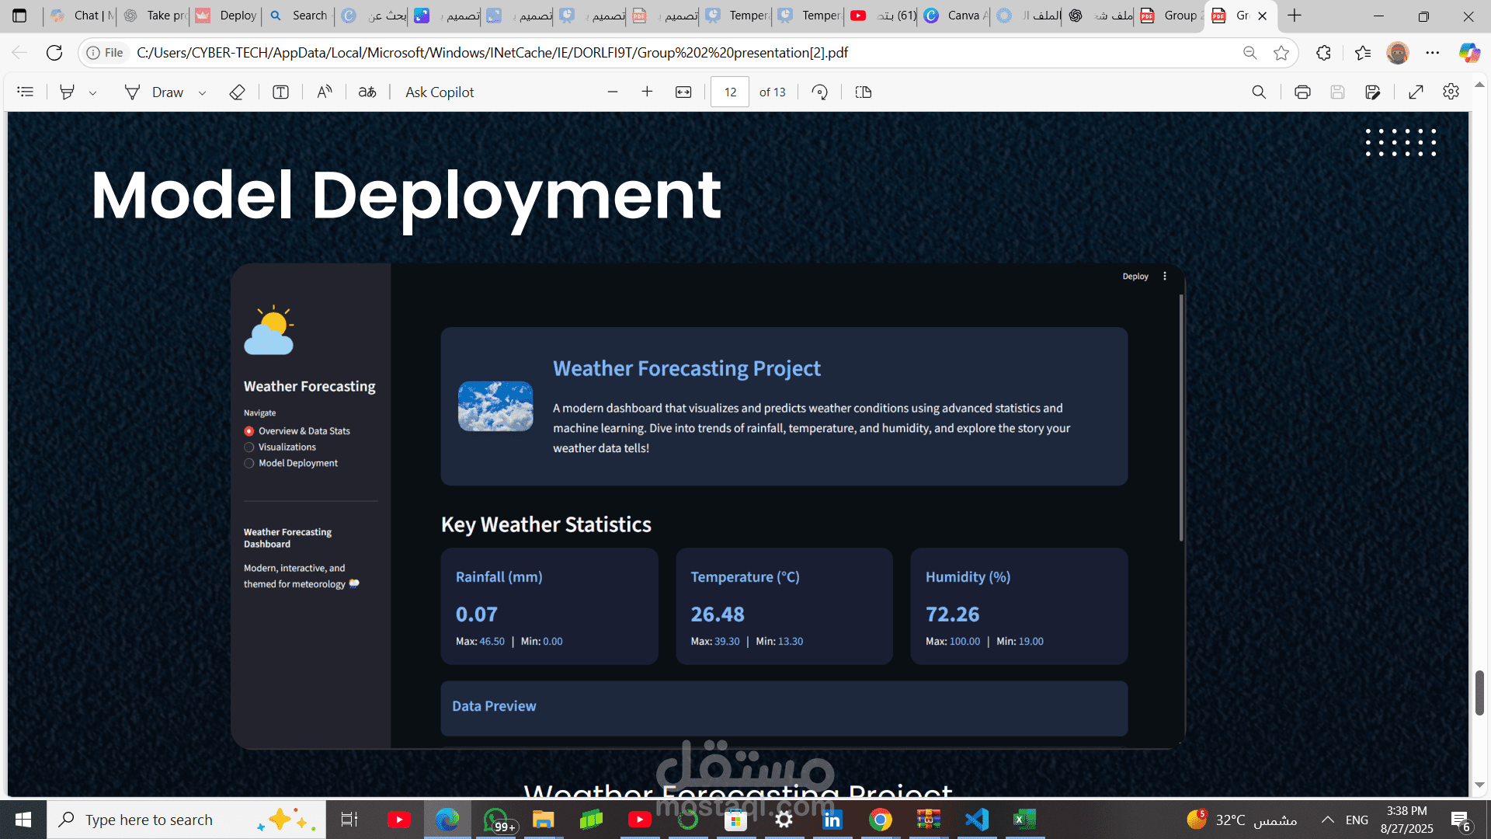Switch to the Chat tab
Image resolution: width=1491 pixels, height=839 pixels.
coord(82,16)
